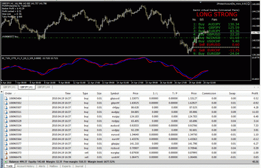Select the active GBPJPY,H1 chart tab
The image size is (261, 168).
26,87
